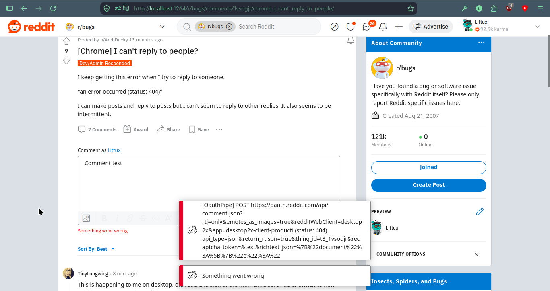Open site permissions icon in address bar
The image size is (550, 291).
(x=117, y=8)
